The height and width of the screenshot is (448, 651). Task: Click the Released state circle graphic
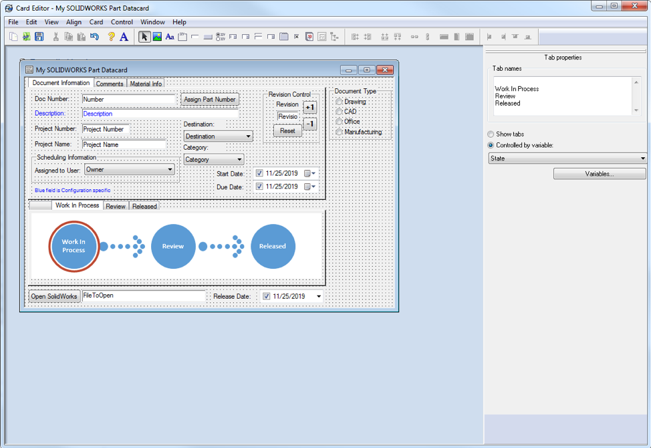tap(273, 246)
